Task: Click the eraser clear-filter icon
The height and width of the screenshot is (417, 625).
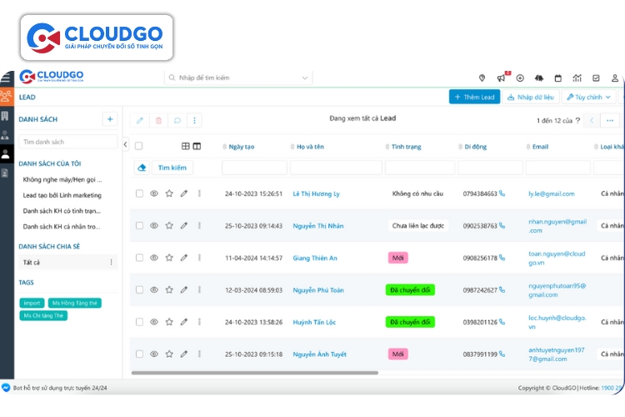Action: click(x=142, y=168)
